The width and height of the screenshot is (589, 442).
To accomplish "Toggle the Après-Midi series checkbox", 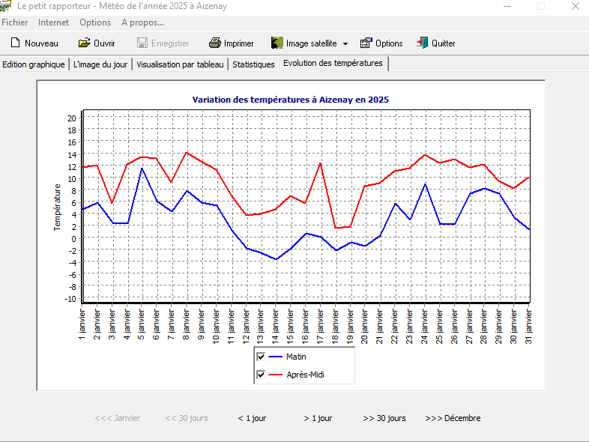I will tap(262, 375).
